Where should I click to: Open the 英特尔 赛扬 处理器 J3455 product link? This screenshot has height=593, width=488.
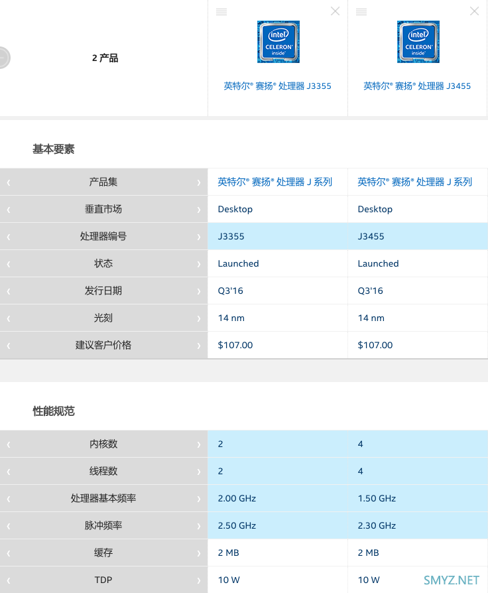[417, 86]
